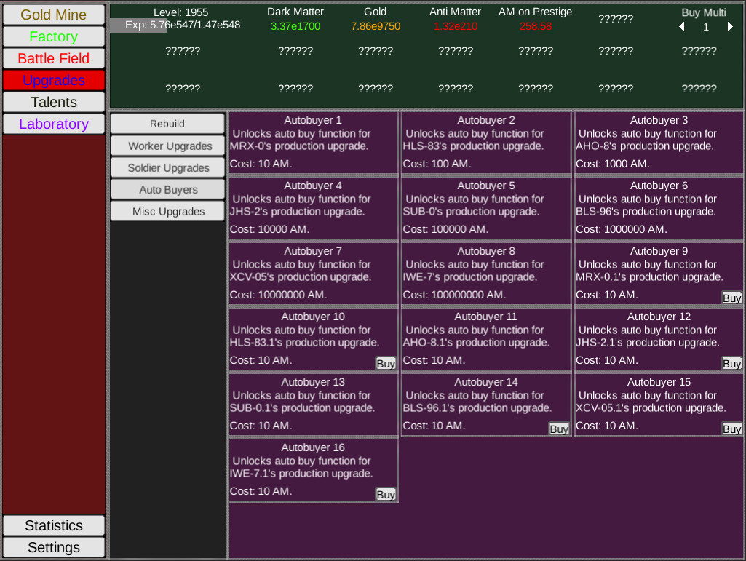Purchase Autobuyer 12 for JHS-2.1
Viewport: 746px width, 561px height.
[x=731, y=363]
